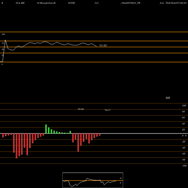Open the mini overview chart thumbnail
The image size is (188, 188).
click(93, 180)
